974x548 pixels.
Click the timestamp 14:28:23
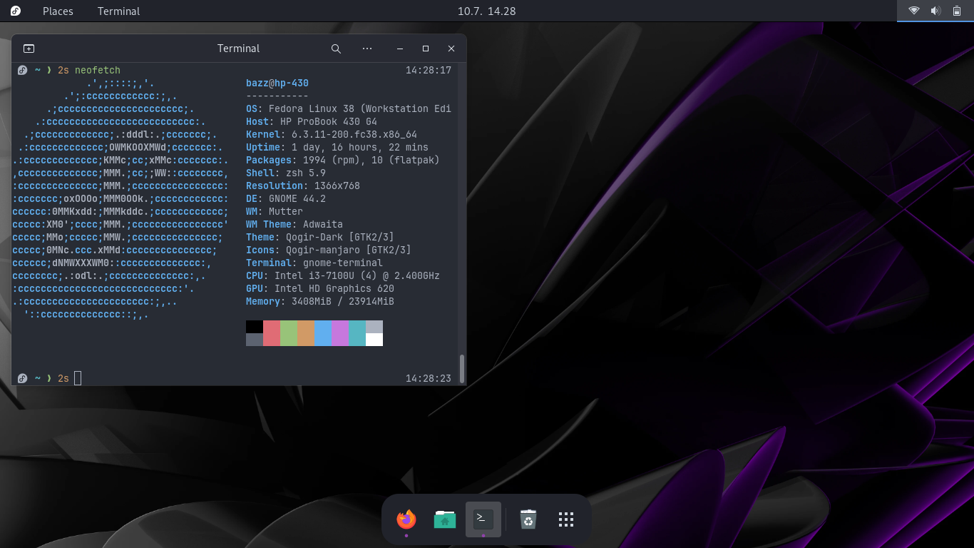pos(429,378)
